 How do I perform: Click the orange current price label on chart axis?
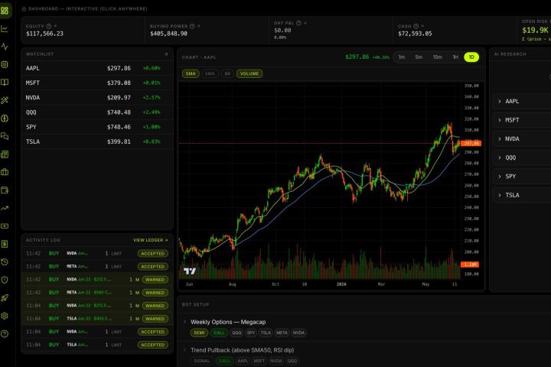click(x=471, y=143)
